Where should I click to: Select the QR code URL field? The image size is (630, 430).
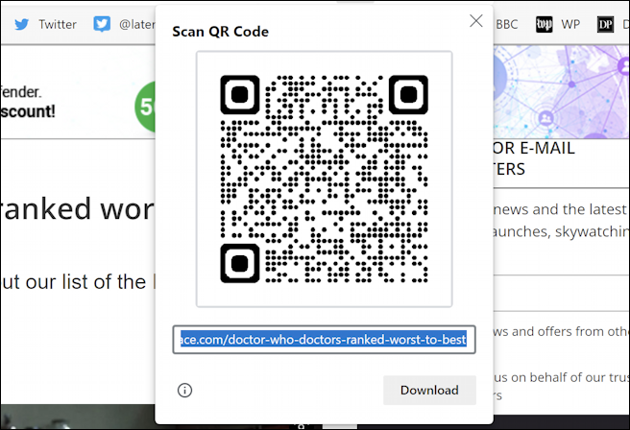pos(324,340)
